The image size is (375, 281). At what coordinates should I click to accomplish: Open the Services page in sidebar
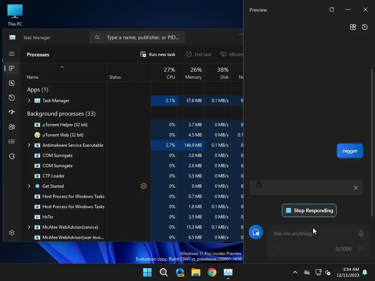[x=11, y=156]
